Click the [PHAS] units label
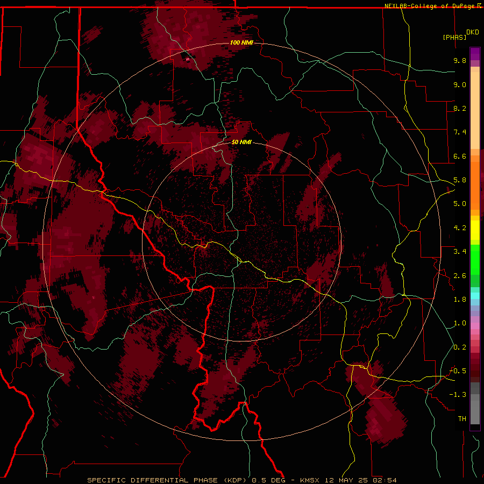The height and width of the screenshot is (484, 484). [454, 37]
